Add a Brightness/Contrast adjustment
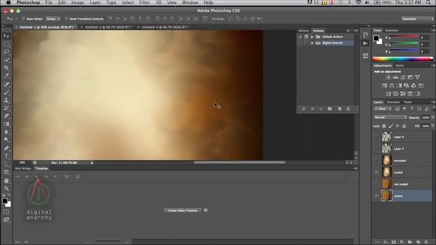436x245 pixels. pos(388,77)
